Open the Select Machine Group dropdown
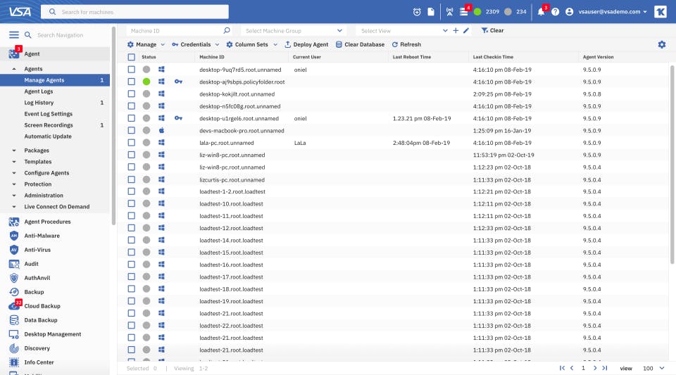The height and width of the screenshot is (375, 676). click(293, 31)
